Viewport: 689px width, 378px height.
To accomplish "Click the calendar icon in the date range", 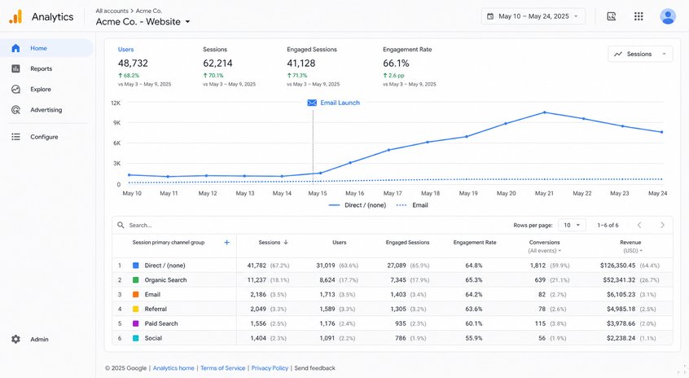I will click(x=490, y=16).
